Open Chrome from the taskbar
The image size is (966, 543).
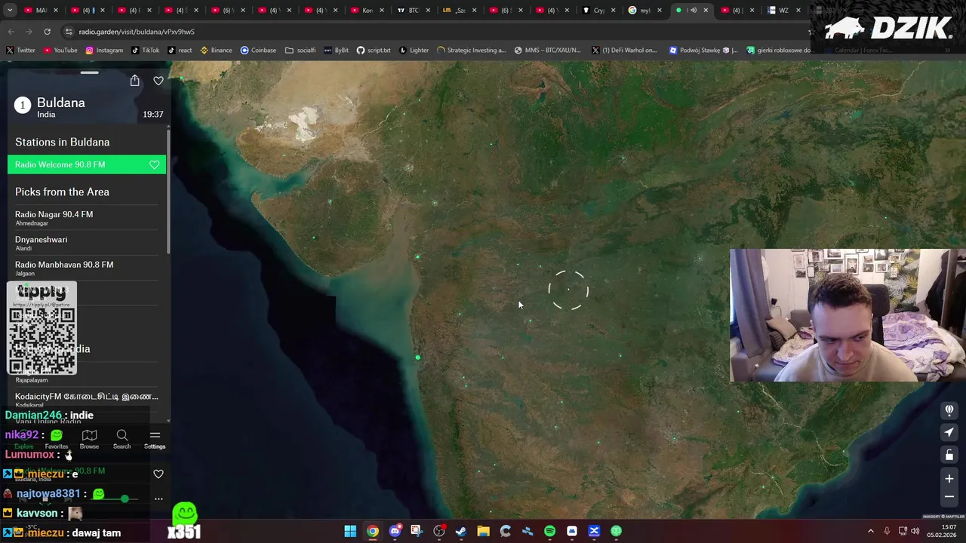pyautogui.click(x=373, y=531)
